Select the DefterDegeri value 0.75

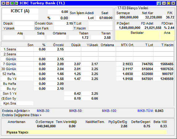pos(147,126)
